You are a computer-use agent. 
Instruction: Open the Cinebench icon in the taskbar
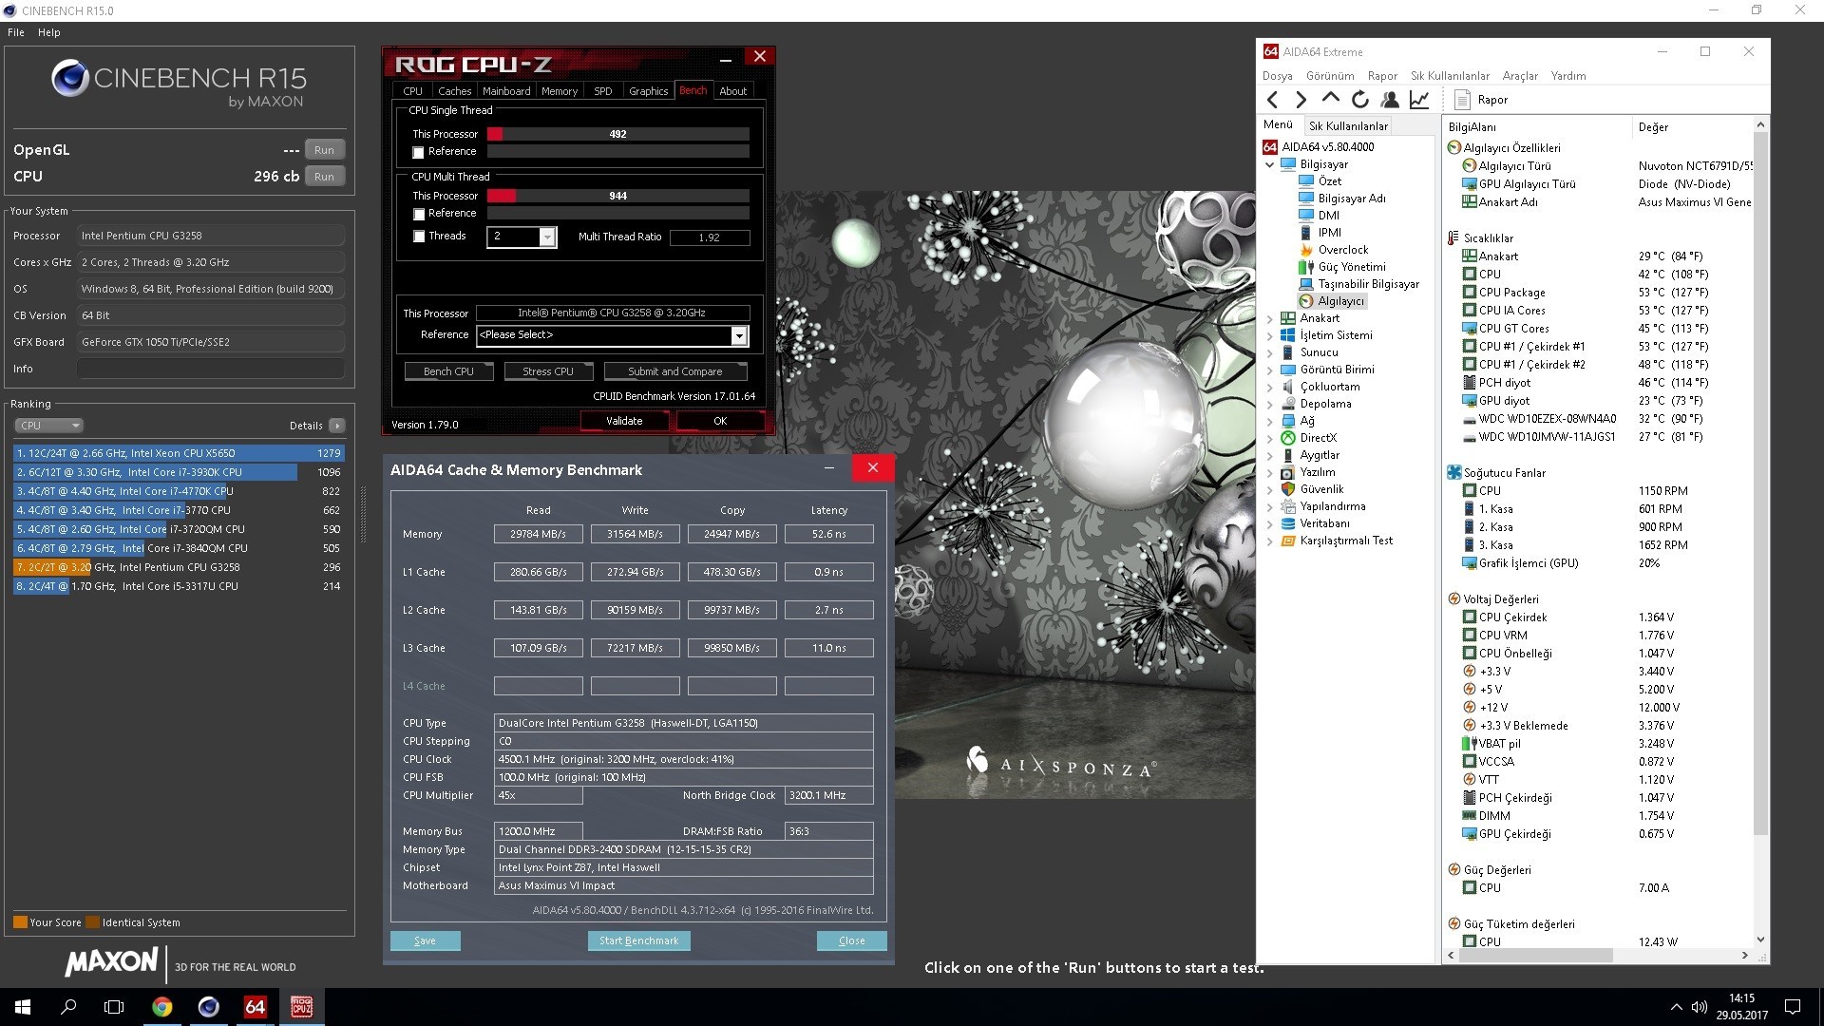(x=209, y=1007)
